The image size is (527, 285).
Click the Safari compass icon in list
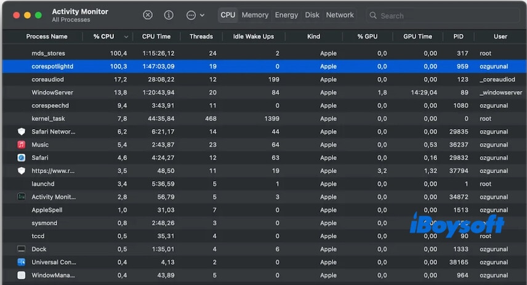pos(22,158)
